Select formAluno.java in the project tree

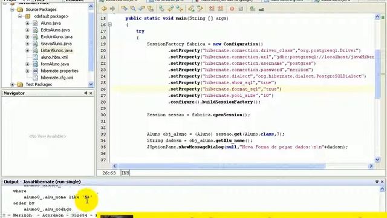coord(55,64)
